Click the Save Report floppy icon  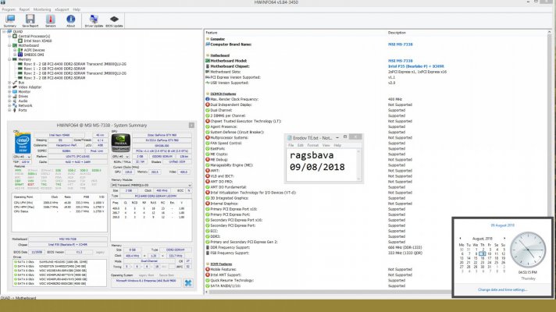[x=30, y=21]
